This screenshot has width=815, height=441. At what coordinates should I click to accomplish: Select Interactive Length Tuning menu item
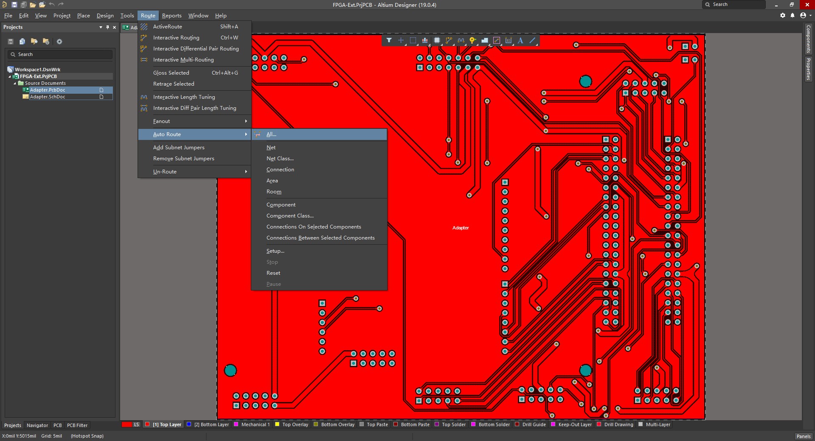[184, 97]
